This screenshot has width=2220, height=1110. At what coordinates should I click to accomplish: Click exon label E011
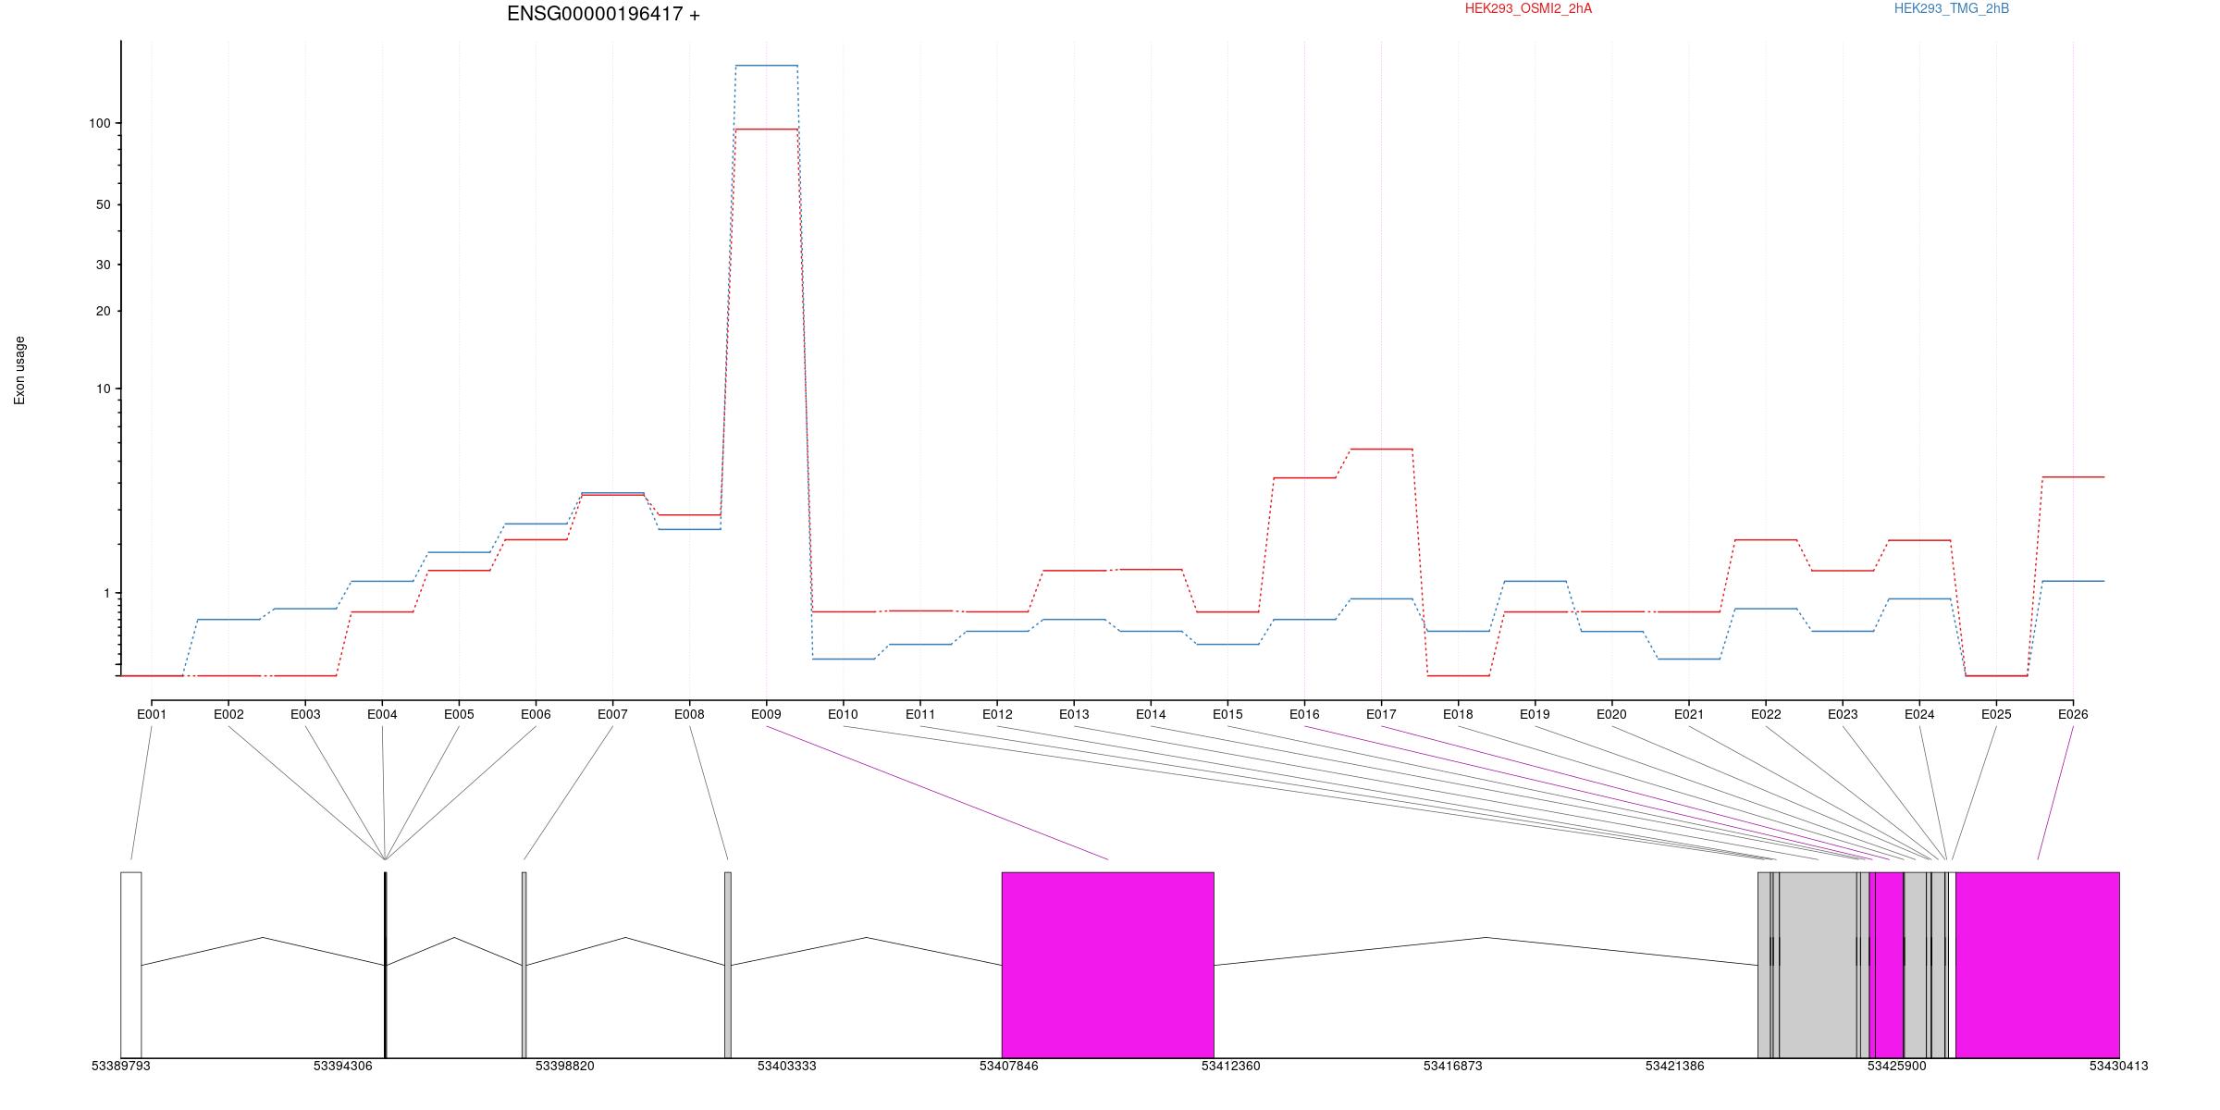click(920, 714)
